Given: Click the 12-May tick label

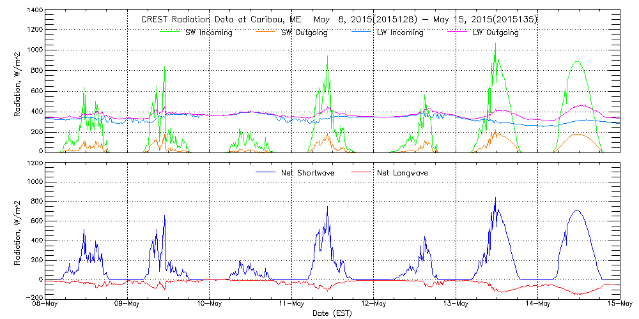Looking at the screenshot, I should pyautogui.click(x=373, y=304).
